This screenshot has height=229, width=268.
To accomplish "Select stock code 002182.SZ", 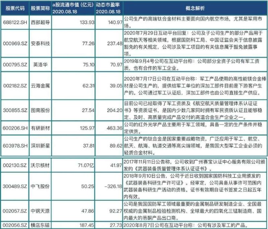I will point(15,86).
